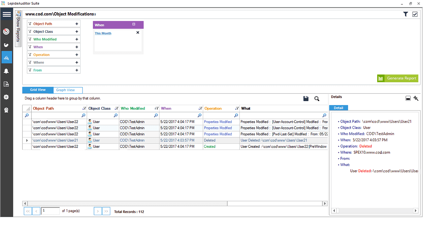The image size is (423, 225).
Task: Open the settings gear icon in the sidebar
Action: pyautogui.click(x=6, y=97)
